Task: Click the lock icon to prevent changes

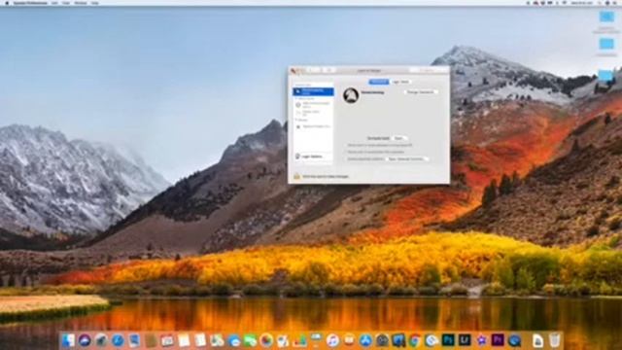Action: 296,176
